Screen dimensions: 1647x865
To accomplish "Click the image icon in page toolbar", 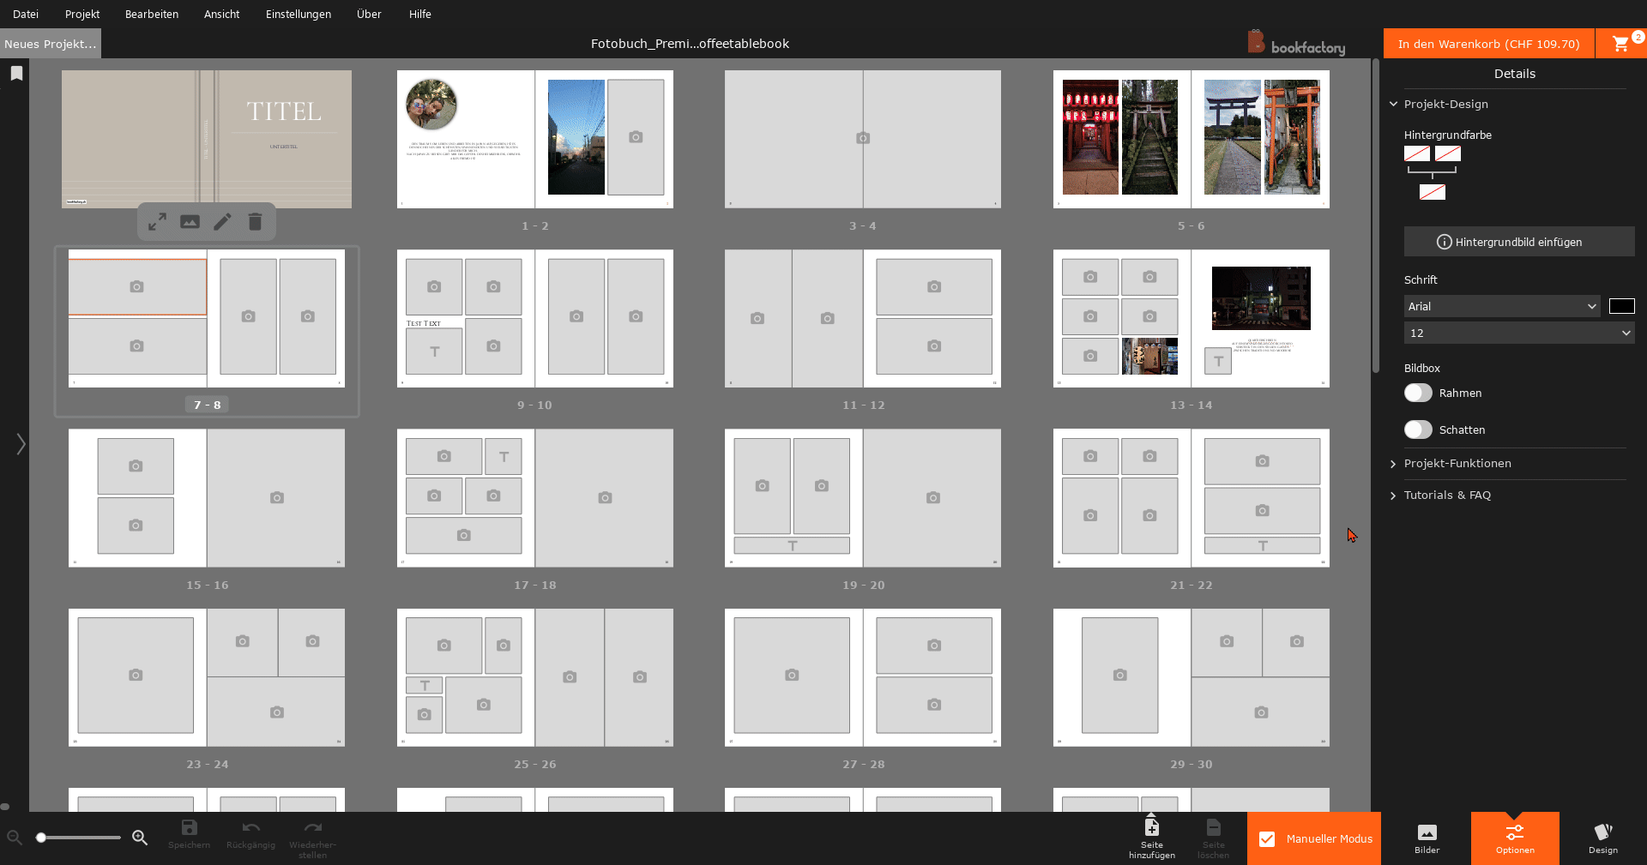I will pos(190,222).
